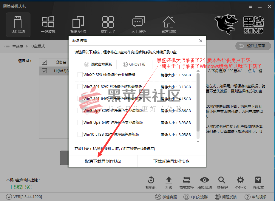This screenshot has width=275, height=201.
Task: Choose the PE版本 icon
Action: pos(258,180)
